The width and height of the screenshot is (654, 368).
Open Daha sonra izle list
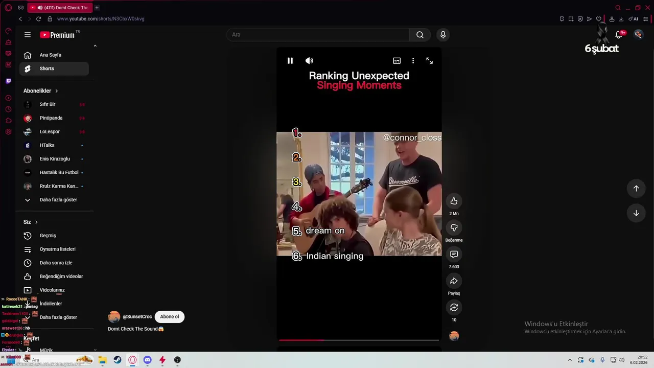click(x=54, y=263)
